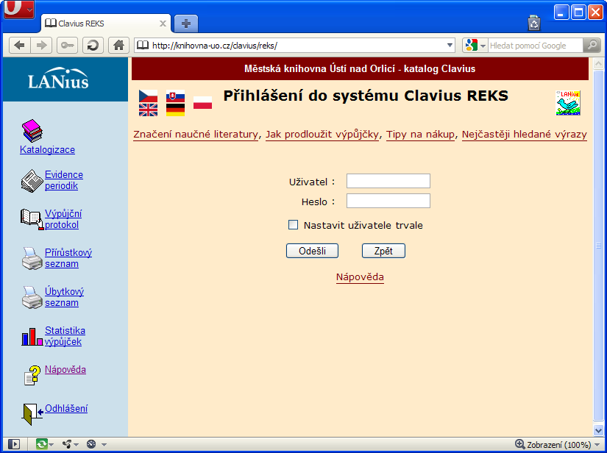Select the Slovak flag language
Viewport: 607px width, 453px height.
[x=175, y=96]
